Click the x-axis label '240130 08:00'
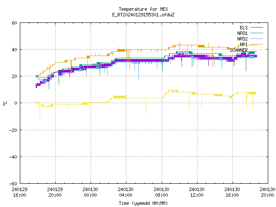The image size is (276, 207). (x=161, y=192)
